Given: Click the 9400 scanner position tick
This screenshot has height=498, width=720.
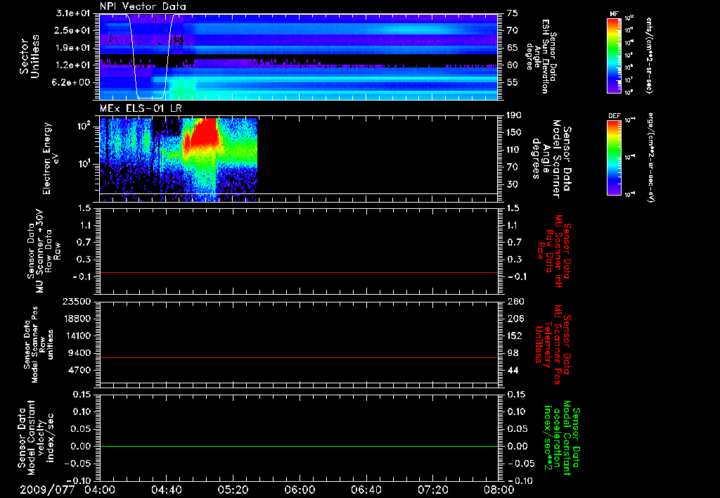Looking at the screenshot, I should pyautogui.click(x=79, y=353).
